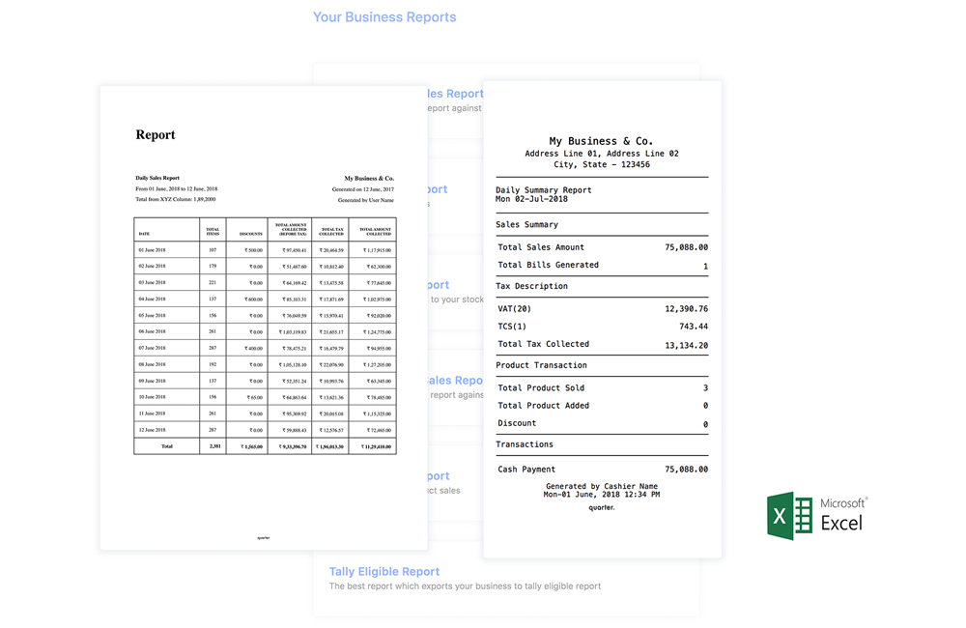Click the quarter footer logo on Report page
This screenshot has width=966, height=628.
(264, 538)
